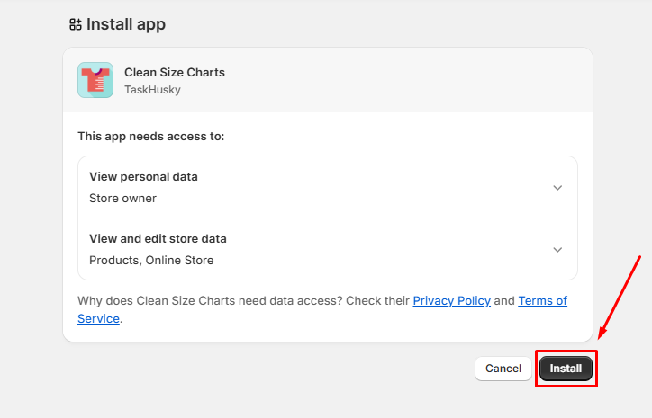Click the Products, Online Store description text
Screen dimensions: 652x418
151,260
